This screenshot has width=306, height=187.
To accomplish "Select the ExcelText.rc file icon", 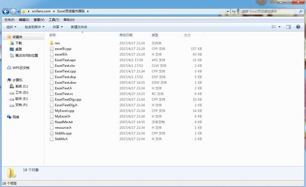I will pos(52,94).
